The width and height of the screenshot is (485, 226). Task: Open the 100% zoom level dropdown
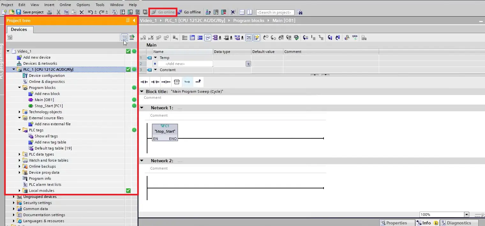pyautogui.click(x=466, y=215)
